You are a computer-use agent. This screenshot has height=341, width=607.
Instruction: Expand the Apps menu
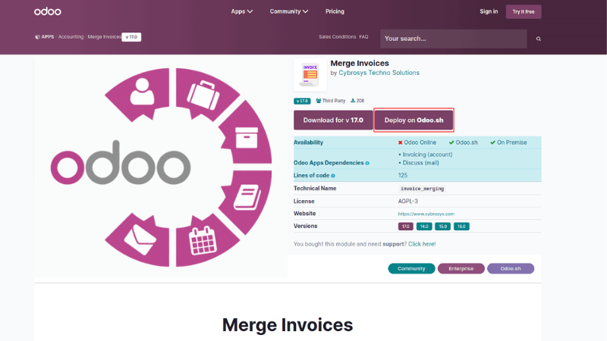coord(241,11)
